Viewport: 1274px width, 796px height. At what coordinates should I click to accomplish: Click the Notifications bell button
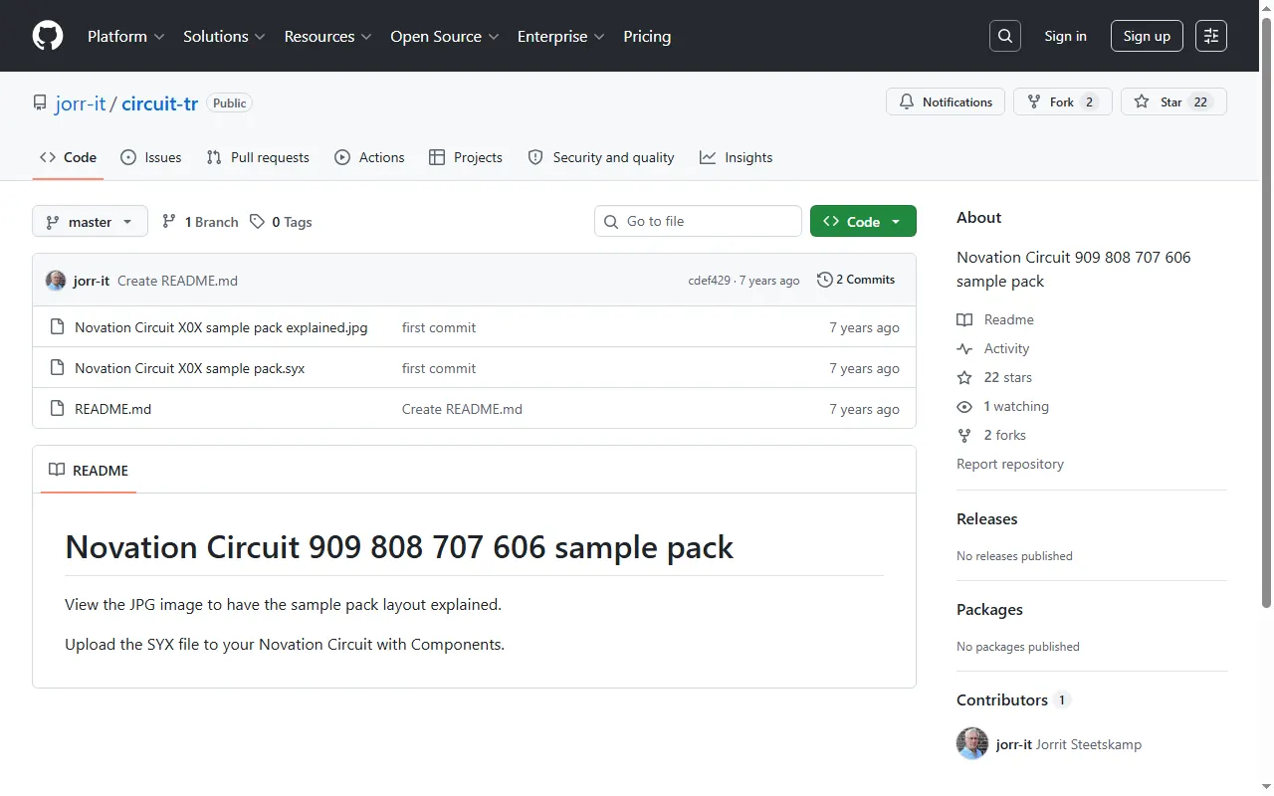pyautogui.click(x=946, y=101)
